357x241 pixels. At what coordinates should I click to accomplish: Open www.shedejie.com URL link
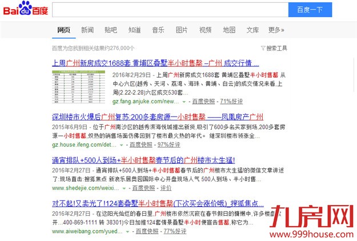click(x=85, y=188)
